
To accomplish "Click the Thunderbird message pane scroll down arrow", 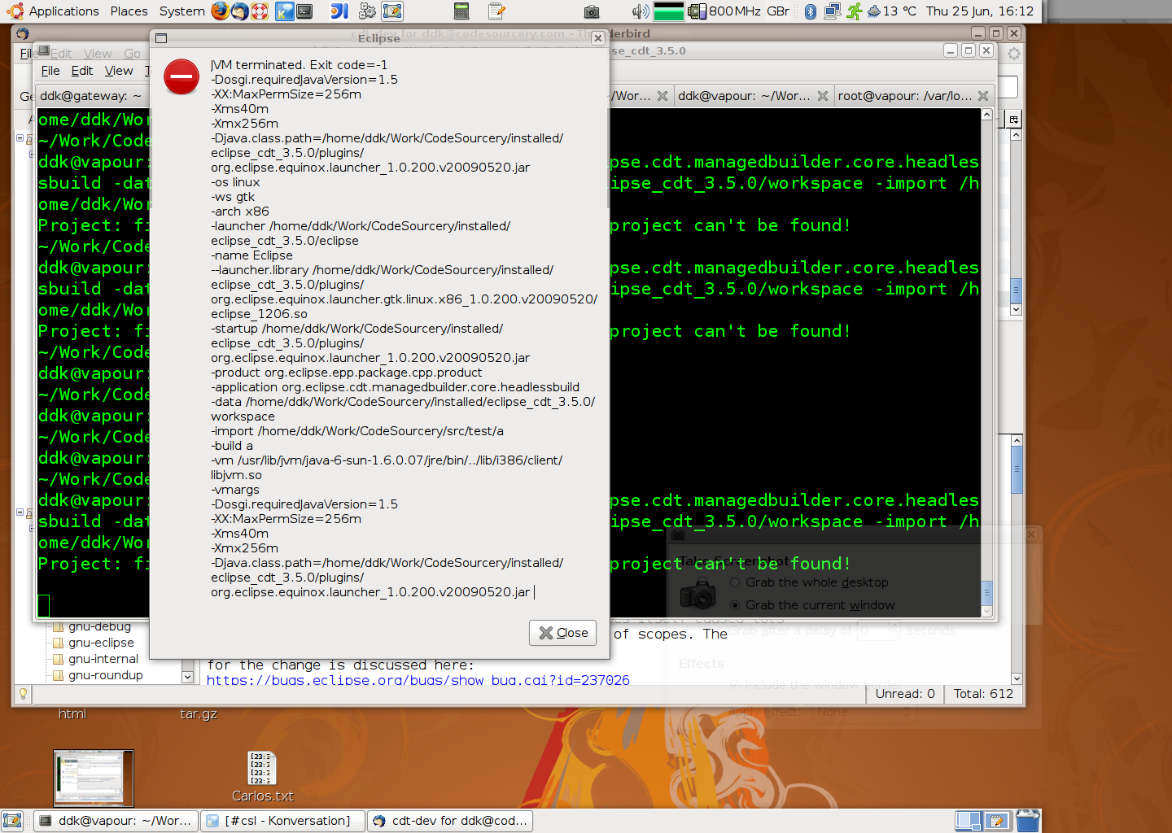I will tap(1016, 678).
